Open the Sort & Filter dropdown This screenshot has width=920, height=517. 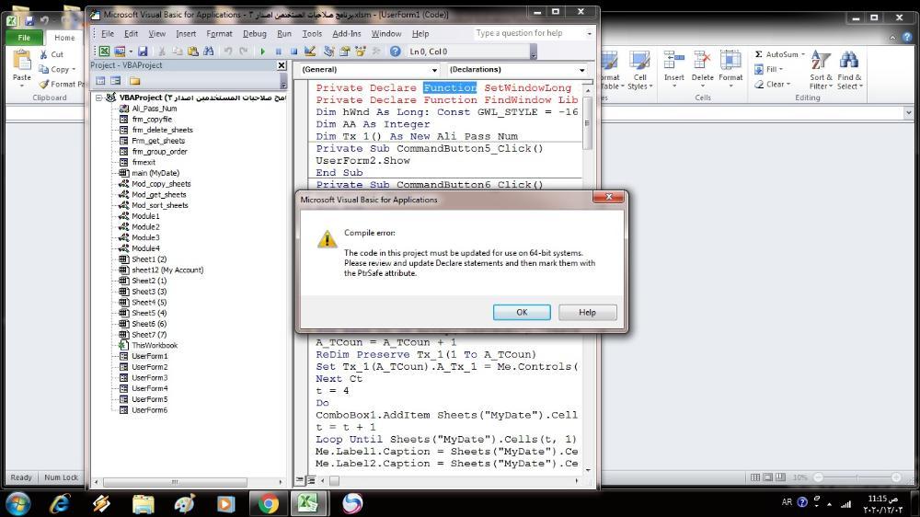click(x=821, y=70)
